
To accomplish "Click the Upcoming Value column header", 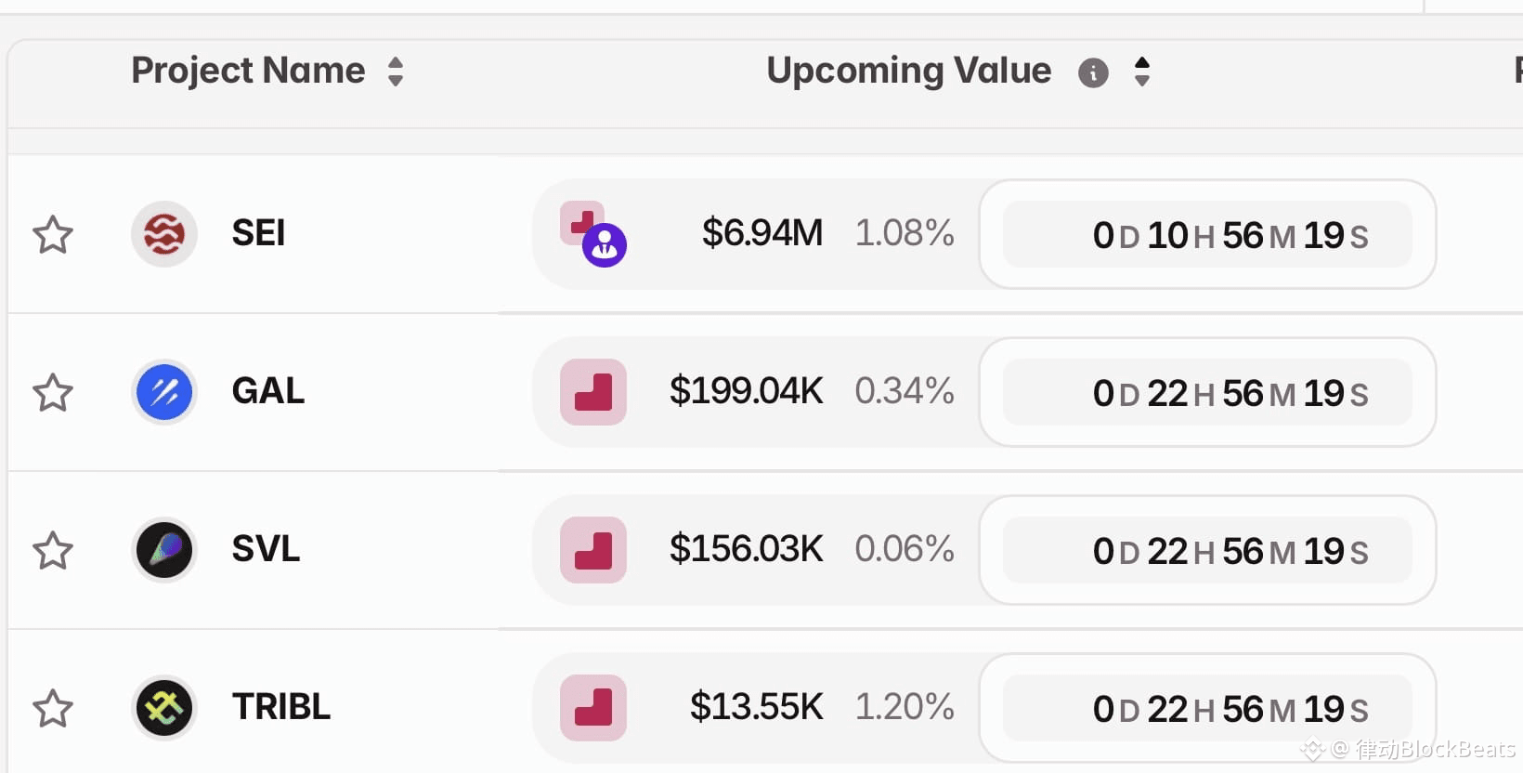I will tap(908, 71).
